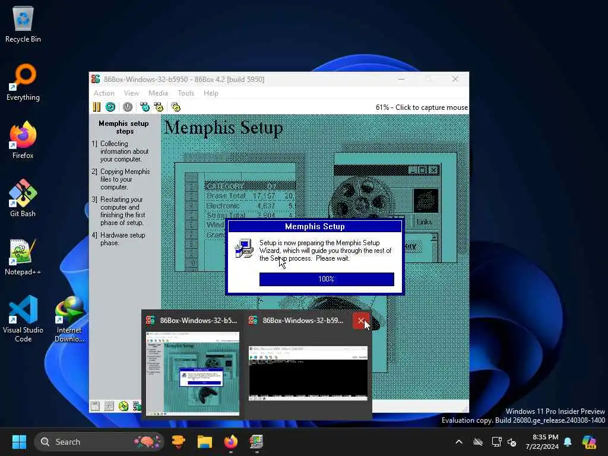Screen dimensions: 608x456
Task: Open notifications bell icon
Action: [x=568, y=442]
